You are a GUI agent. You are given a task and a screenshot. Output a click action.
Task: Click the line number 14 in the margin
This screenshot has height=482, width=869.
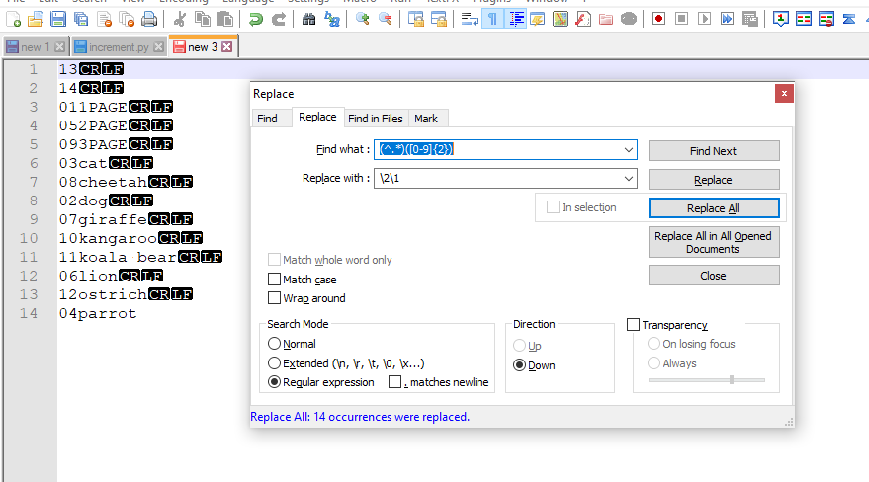pyautogui.click(x=29, y=313)
